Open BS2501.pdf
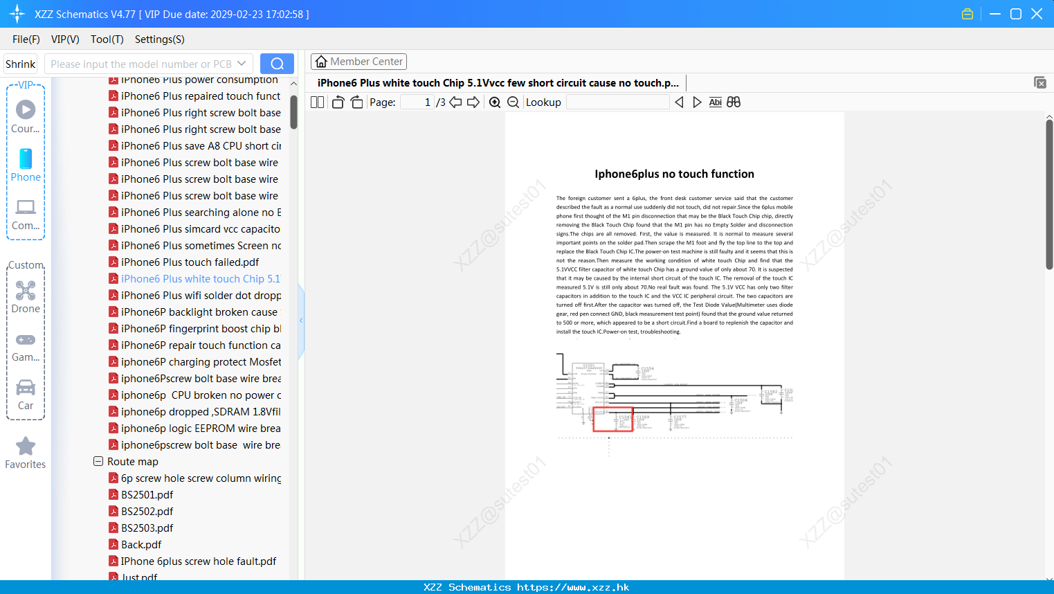Viewport: 1054px width, 594px height. click(141, 495)
